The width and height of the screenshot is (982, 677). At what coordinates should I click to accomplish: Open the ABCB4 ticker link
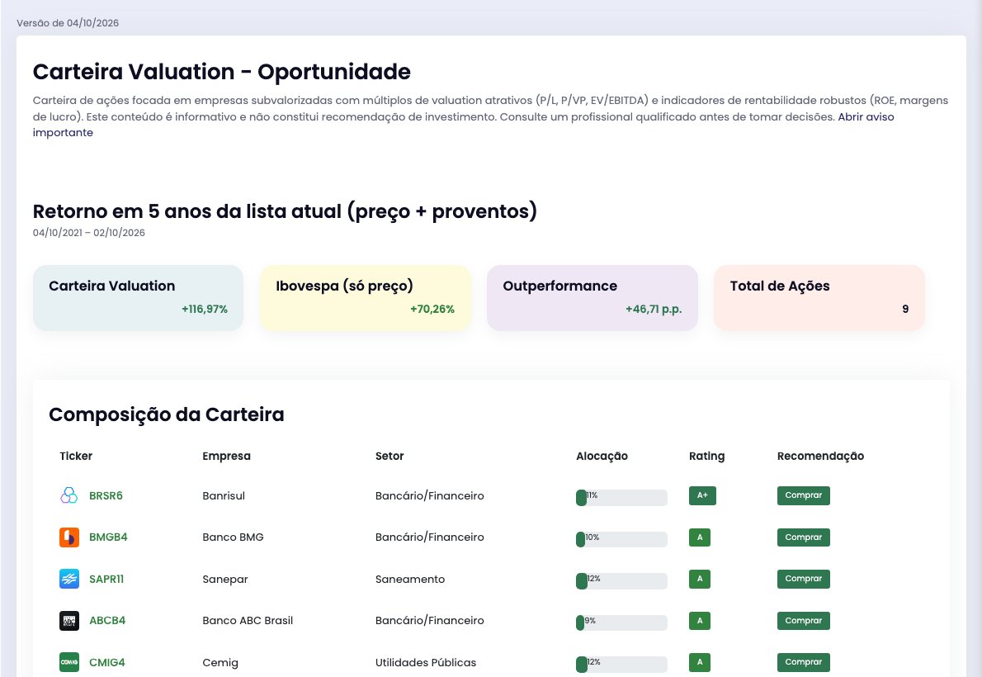[107, 621]
